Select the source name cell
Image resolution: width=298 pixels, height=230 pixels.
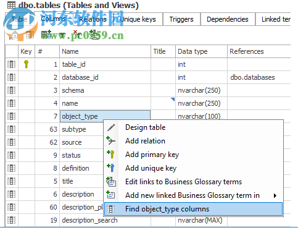(x=81, y=142)
